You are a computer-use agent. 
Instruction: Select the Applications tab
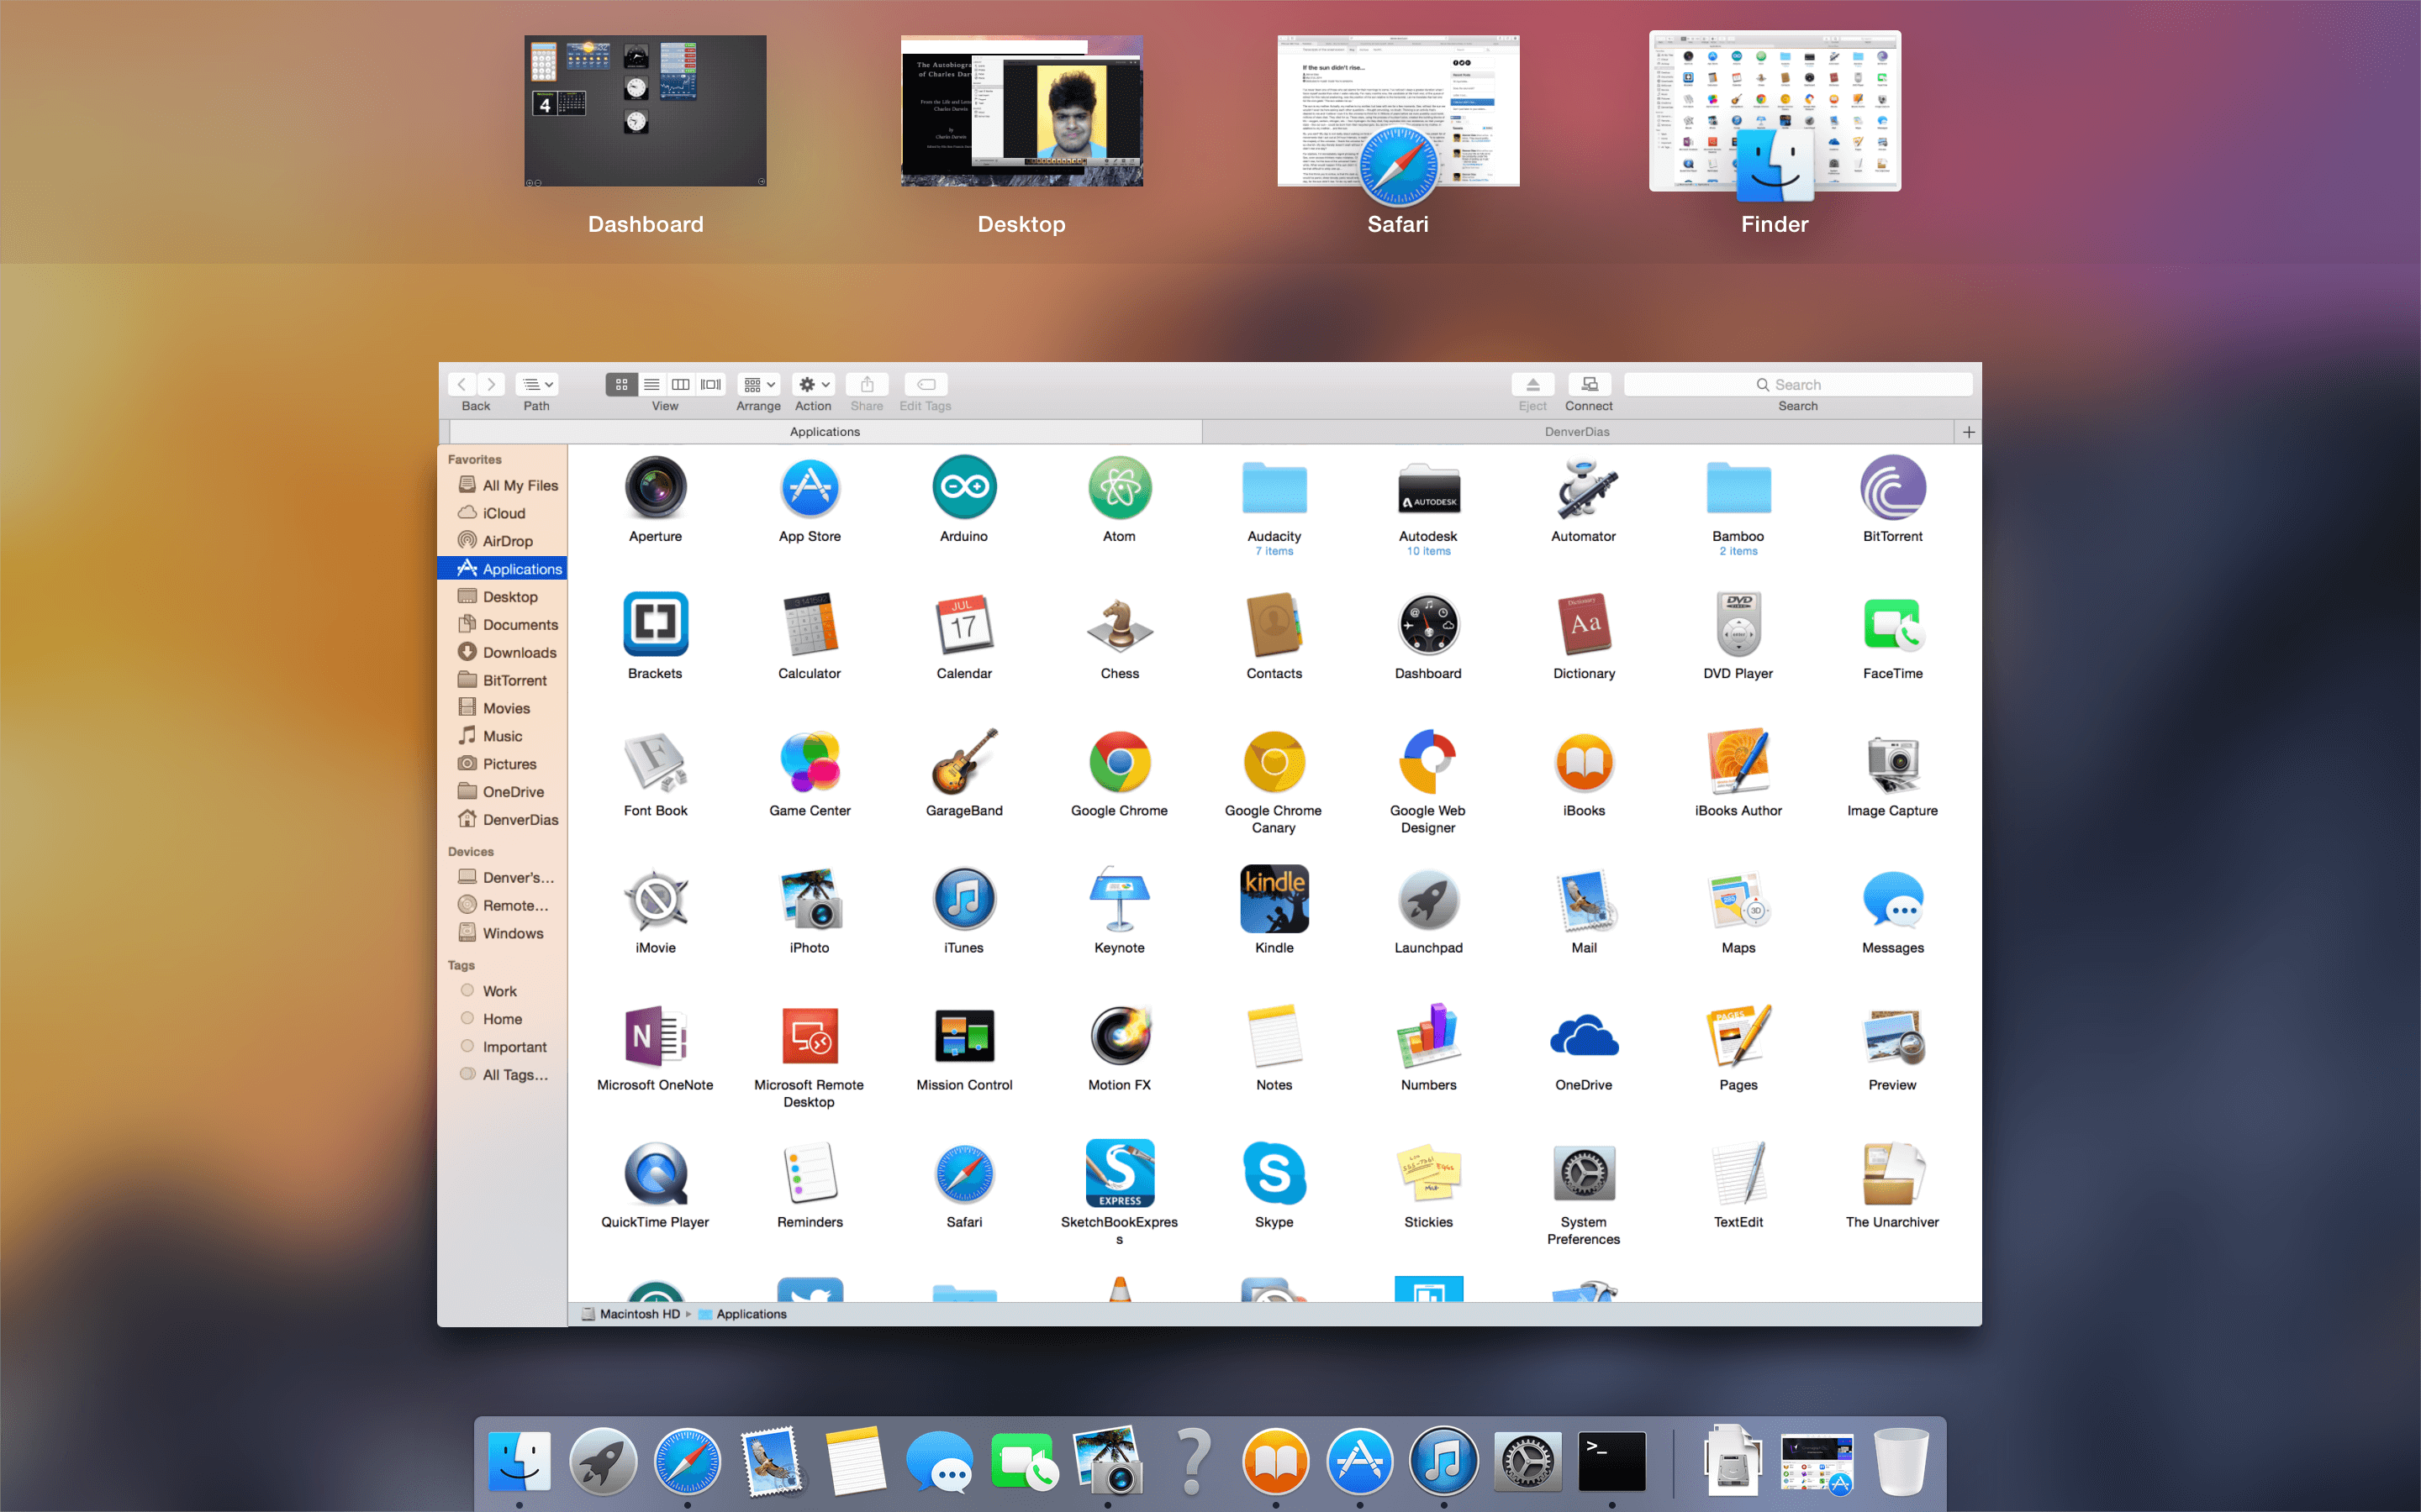[825, 432]
